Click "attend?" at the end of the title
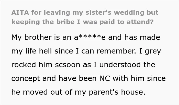 pyautogui.click(x=140, y=22)
